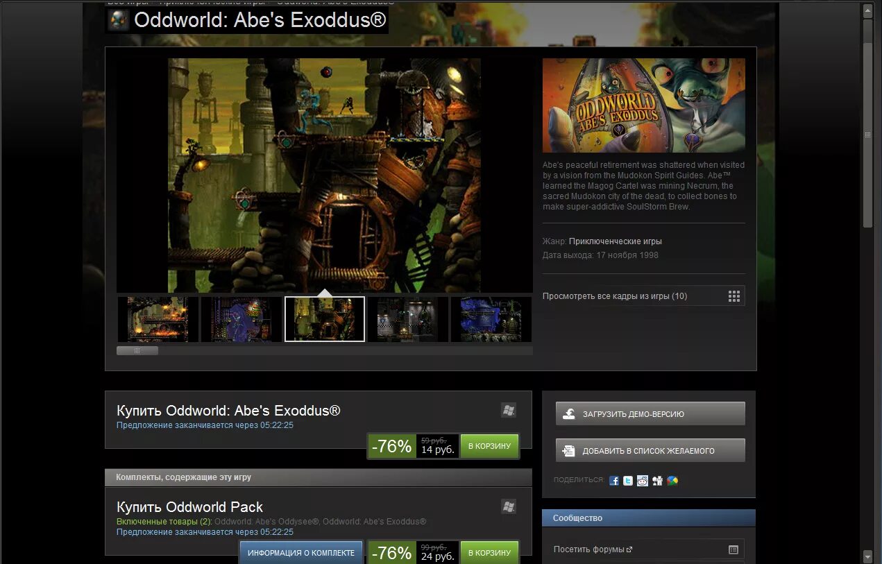Add Abe's Exoddus to cart for 14 руб.
The image size is (882, 564).
pyautogui.click(x=489, y=446)
